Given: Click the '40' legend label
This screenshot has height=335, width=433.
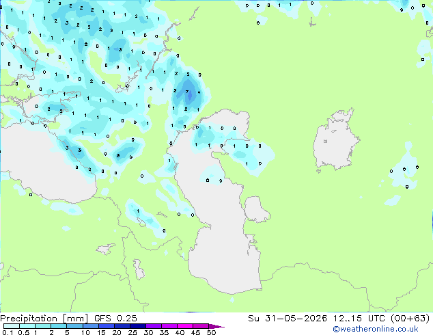Looking at the screenshot, I should click(x=180, y=332).
